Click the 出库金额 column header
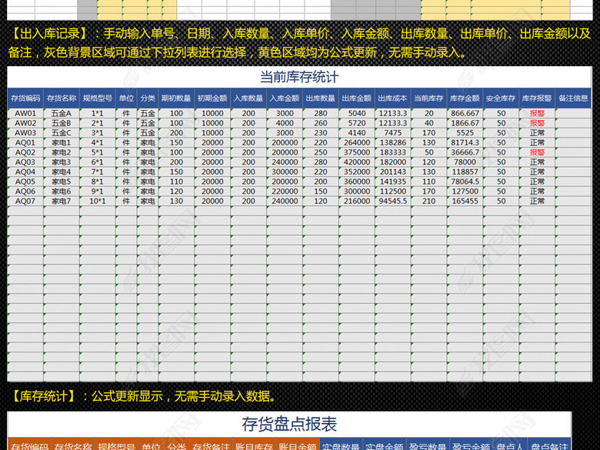The width and height of the screenshot is (600, 450). 357,98
